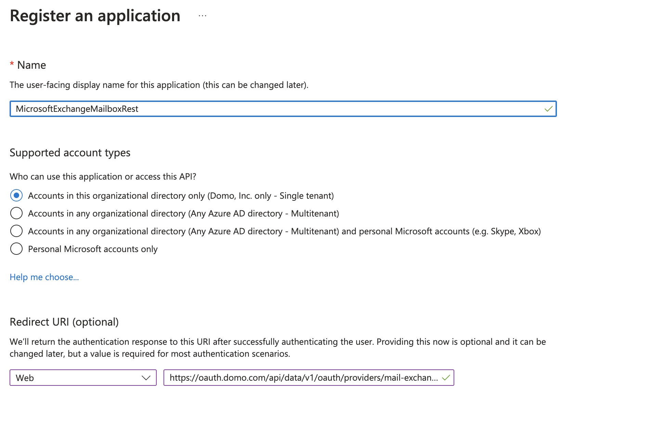Select Multitenant and personal Microsoft accounts option

tap(16, 231)
